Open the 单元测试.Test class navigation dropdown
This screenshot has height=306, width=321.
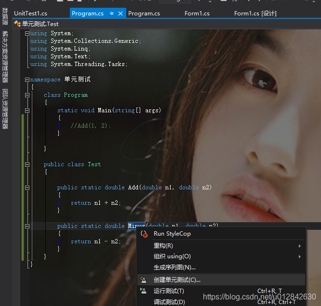pyautogui.click(x=166, y=24)
